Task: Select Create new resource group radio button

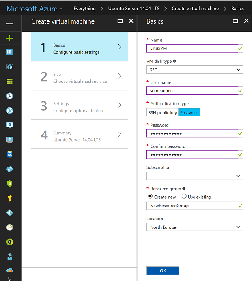Action: coord(150,196)
